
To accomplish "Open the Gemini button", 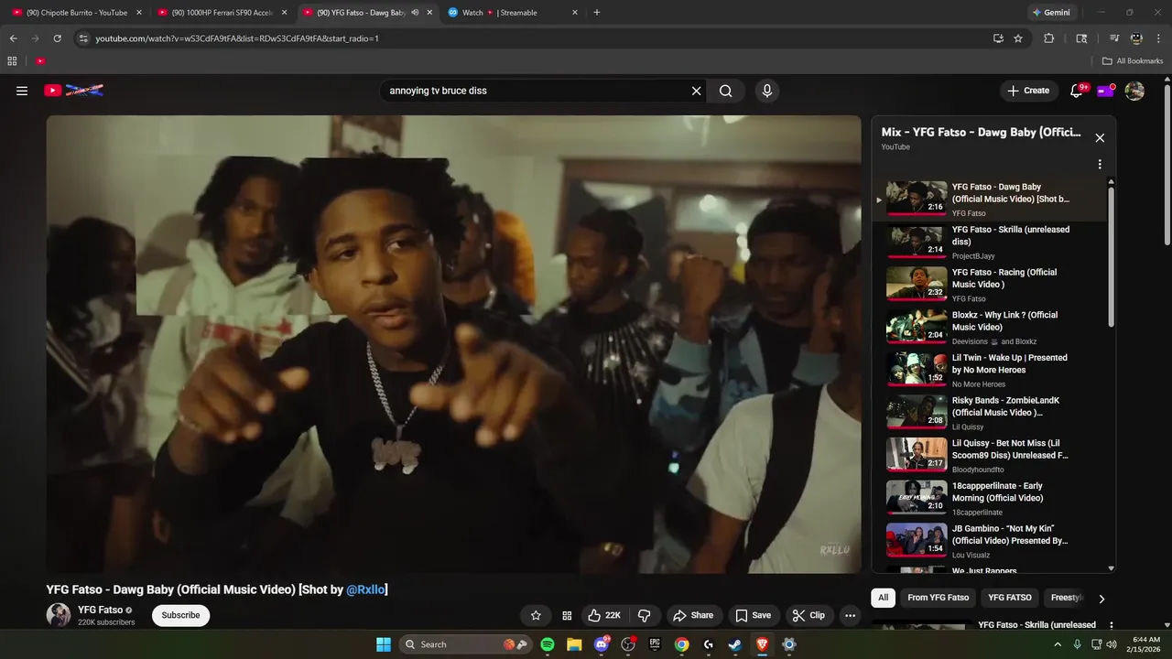I will click(x=1050, y=13).
